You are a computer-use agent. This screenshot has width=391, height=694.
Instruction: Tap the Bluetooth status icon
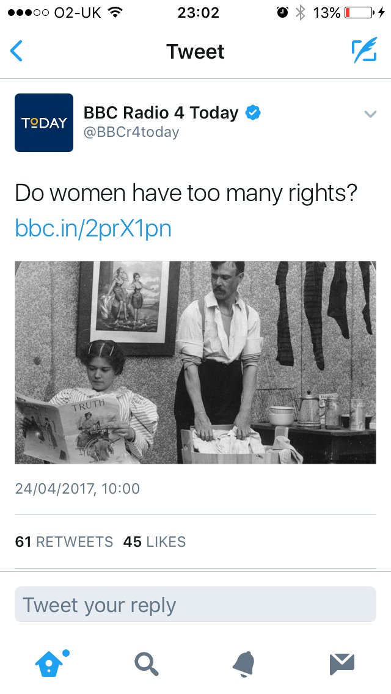[300, 12]
